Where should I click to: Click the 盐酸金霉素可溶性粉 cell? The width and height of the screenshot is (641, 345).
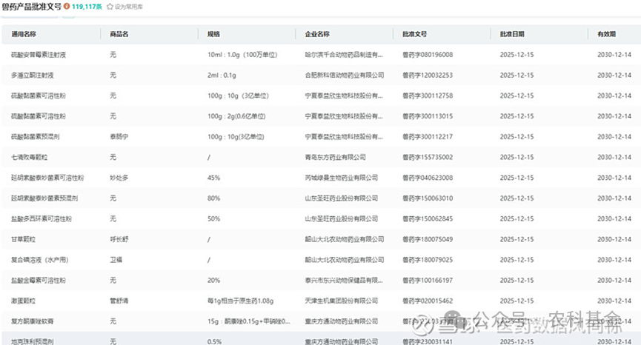39,280
